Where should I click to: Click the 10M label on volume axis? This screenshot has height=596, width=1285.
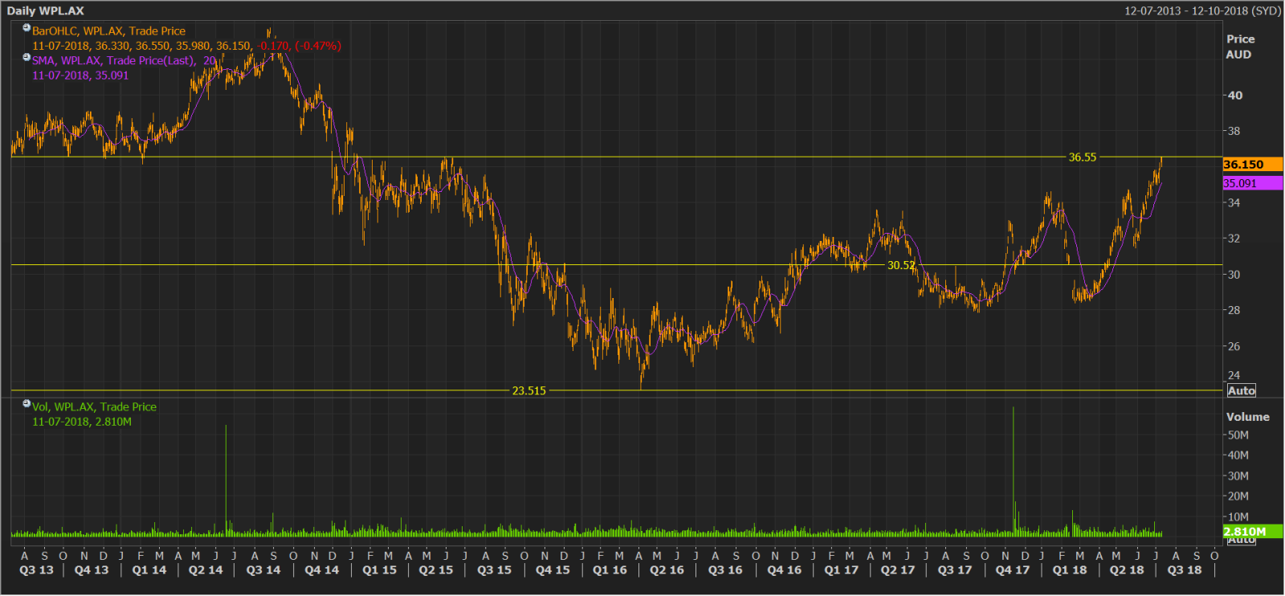tap(1238, 517)
